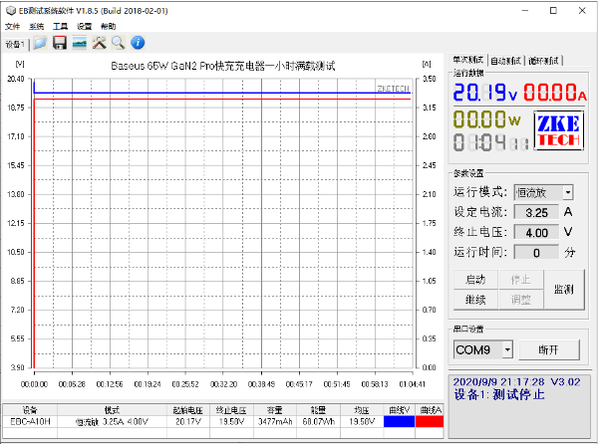Click the chart title text
The width and height of the screenshot is (600, 446).
click(223, 66)
